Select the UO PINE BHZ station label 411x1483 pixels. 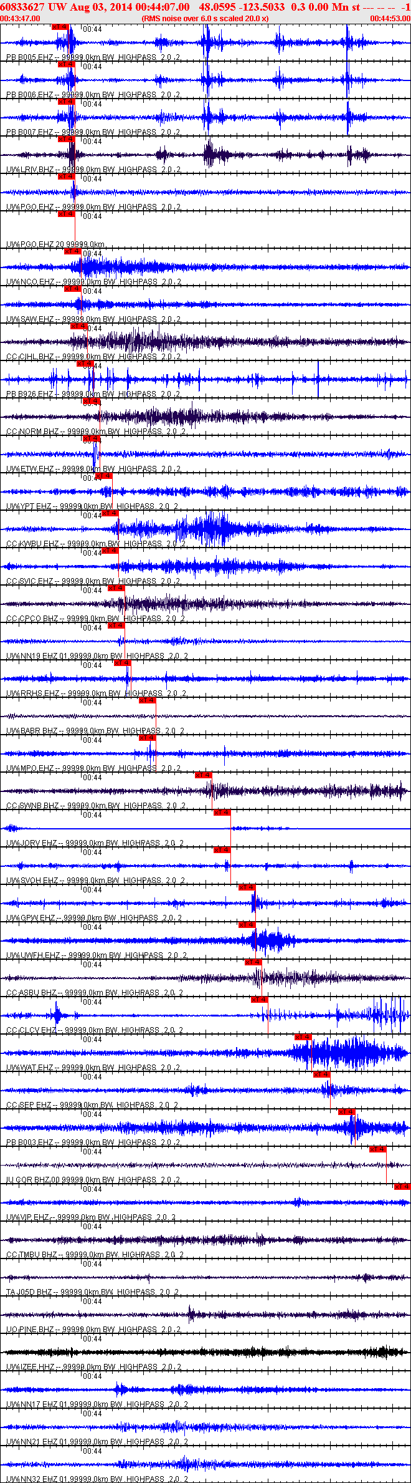93,1330
